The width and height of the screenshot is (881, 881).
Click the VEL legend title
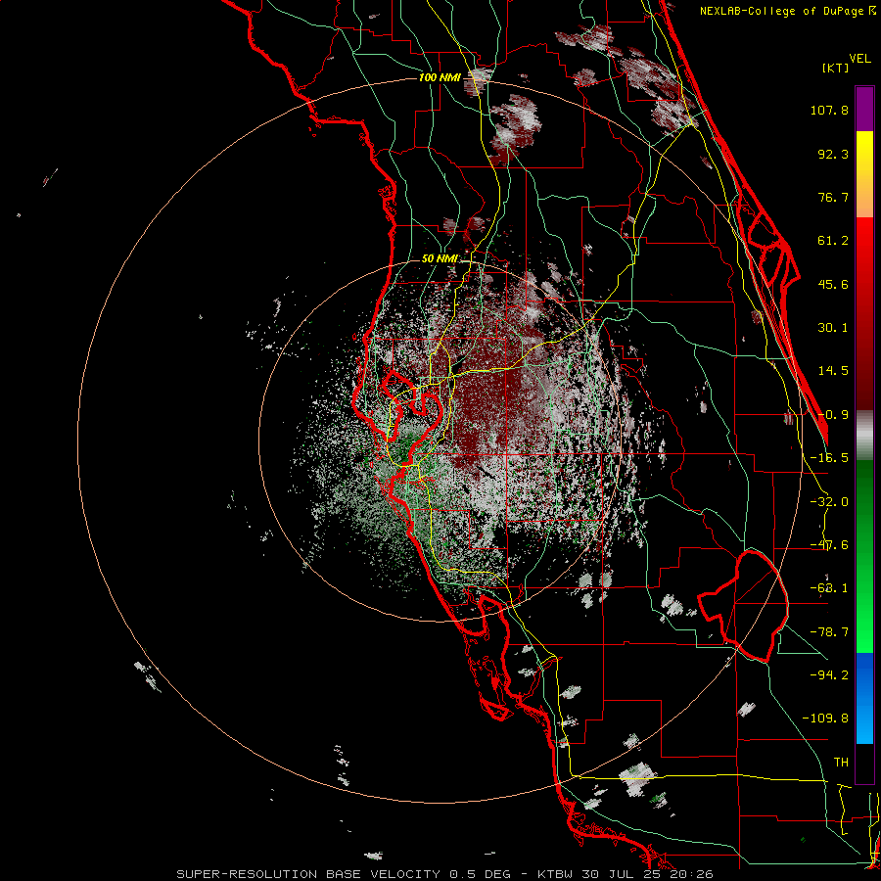click(x=859, y=58)
